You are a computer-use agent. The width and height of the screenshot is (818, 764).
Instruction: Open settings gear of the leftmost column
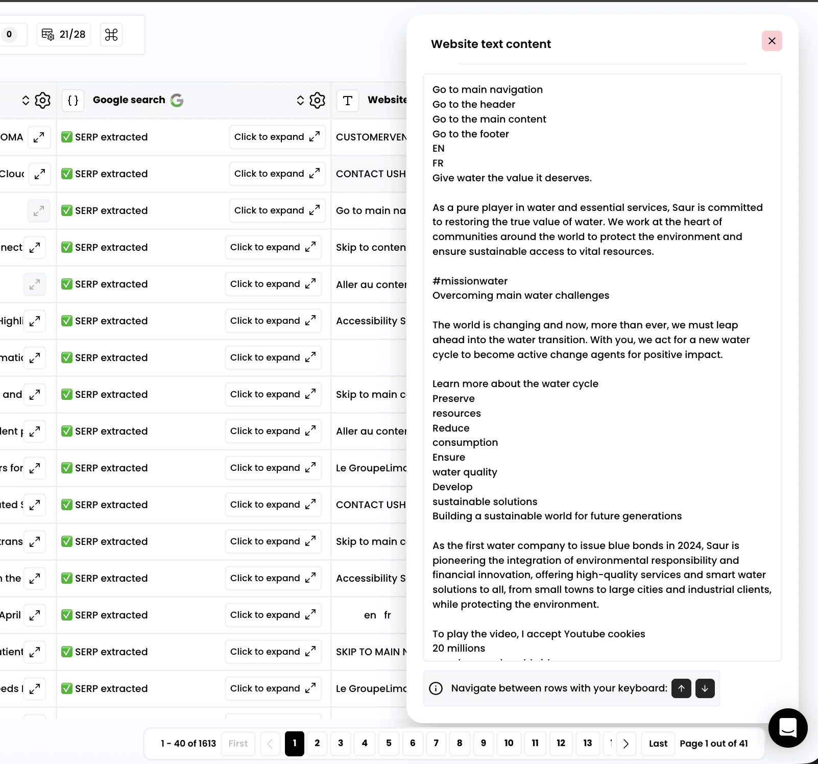click(42, 100)
